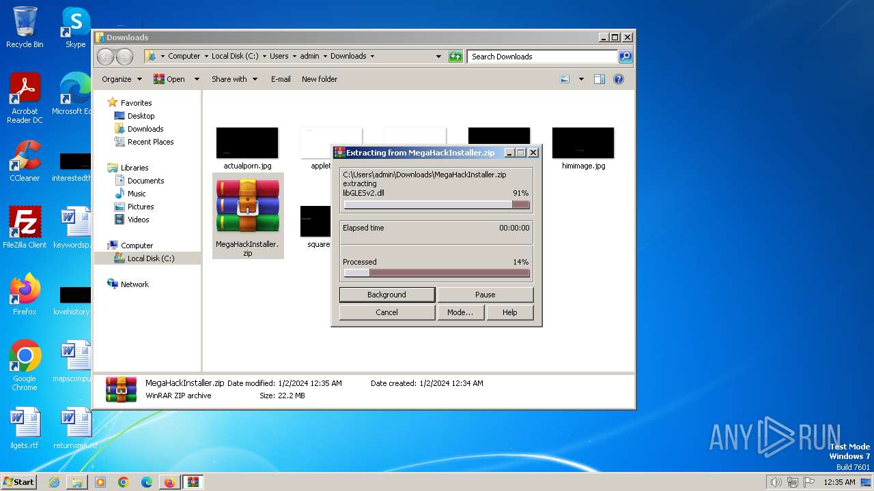Click the Explorer forward navigation arrow
Viewport: 874px width, 491px height.
(x=124, y=57)
